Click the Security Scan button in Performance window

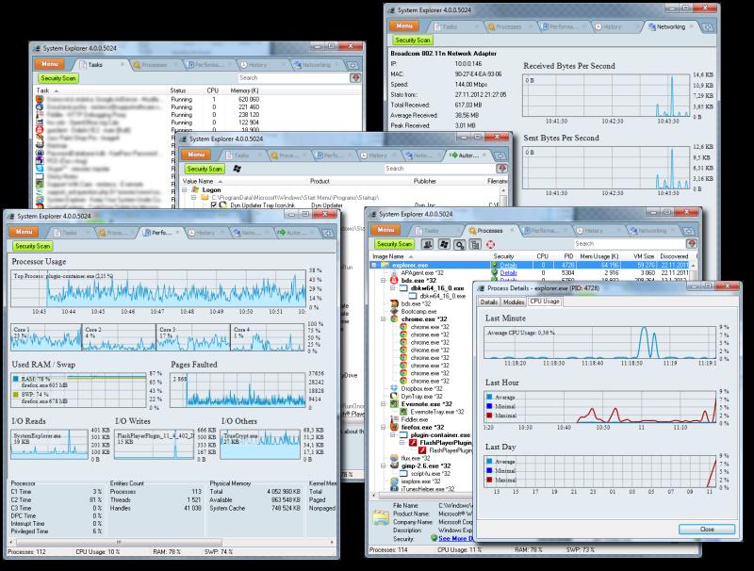click(32, 246)
